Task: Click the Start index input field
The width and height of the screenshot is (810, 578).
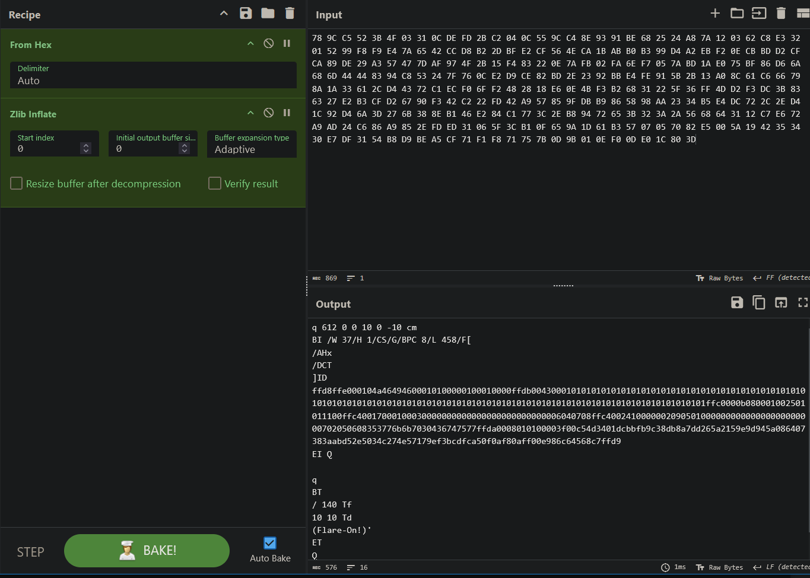Action: coord(49,149)
